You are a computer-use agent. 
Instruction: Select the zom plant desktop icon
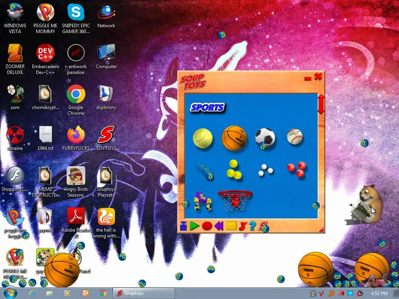coord(15,97)
